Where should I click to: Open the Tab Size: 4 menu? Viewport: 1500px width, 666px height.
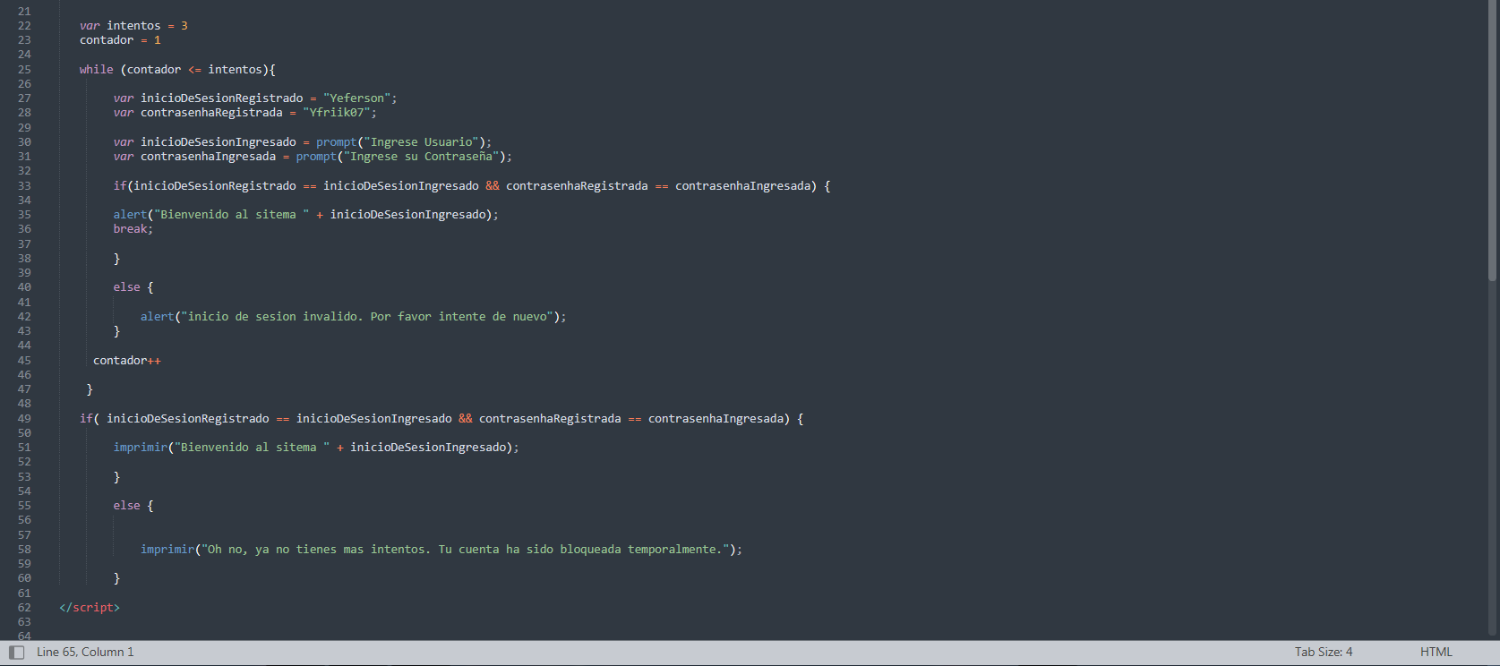coord(1323,652)
